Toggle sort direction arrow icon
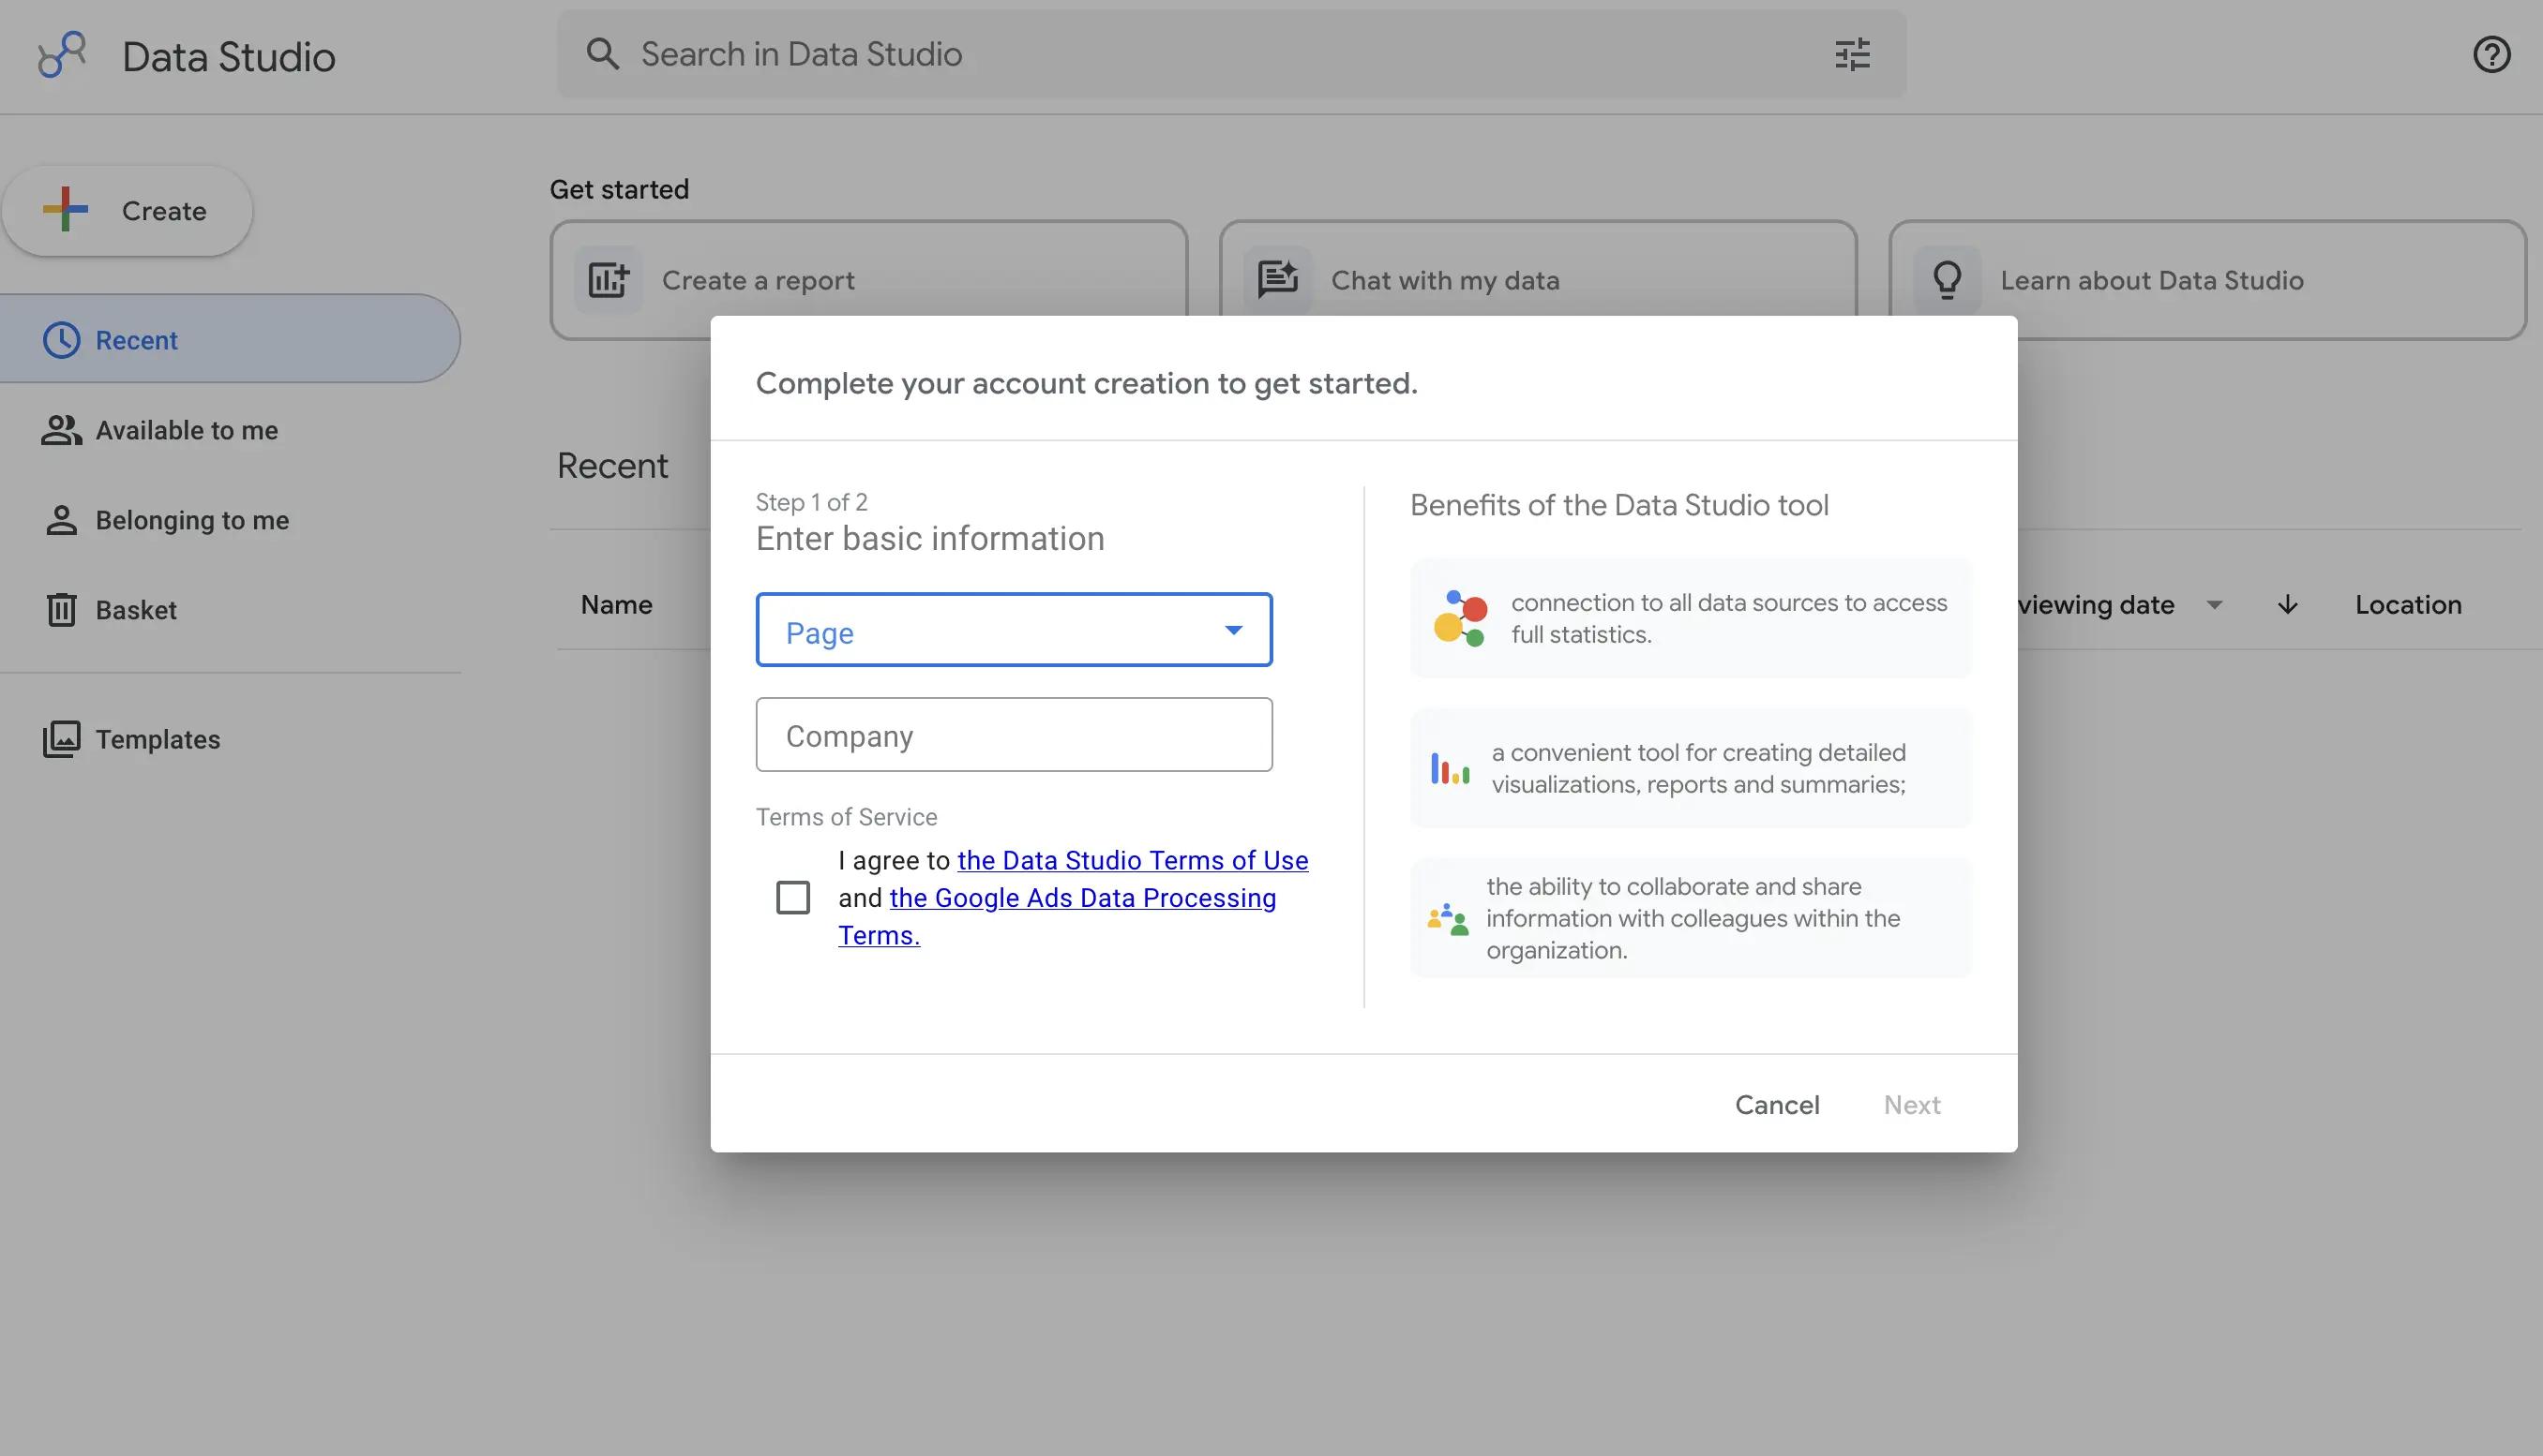 [2287, 605]
